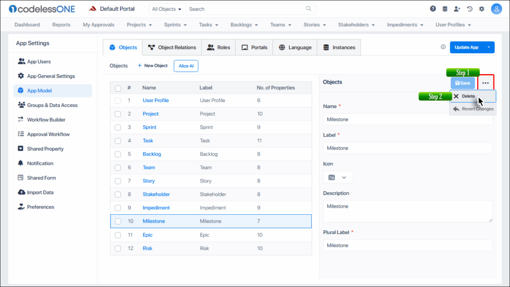Click the help question mark icon
Viewport: 510px width, 287px height.
433,9
